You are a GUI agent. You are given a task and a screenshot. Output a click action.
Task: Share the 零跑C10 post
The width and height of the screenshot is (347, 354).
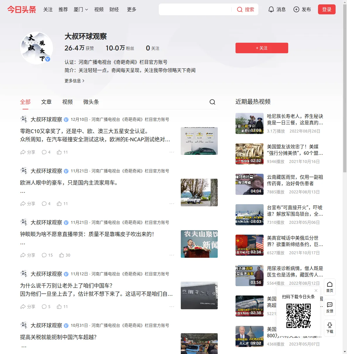[28, 152]
